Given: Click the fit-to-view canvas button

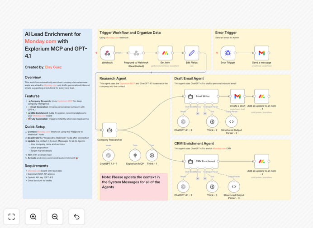Looking at the screenshot, I should (12, 217).
